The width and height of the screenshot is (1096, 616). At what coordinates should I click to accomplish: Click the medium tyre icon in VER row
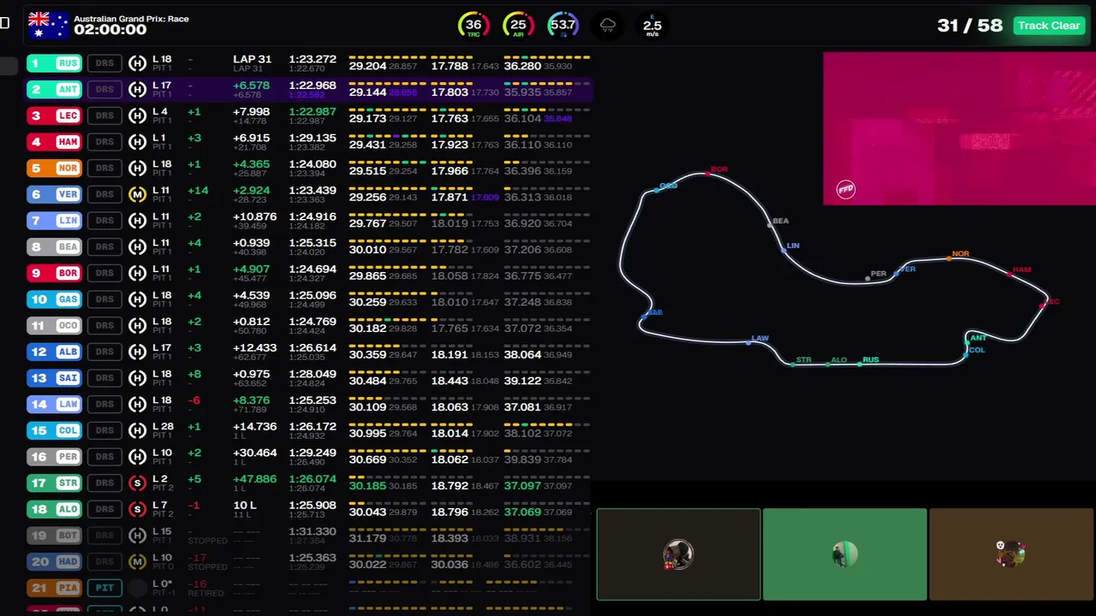click(x=137, y=194)
